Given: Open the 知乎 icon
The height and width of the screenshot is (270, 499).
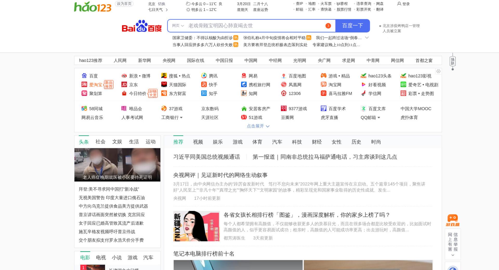Looking at the screenshot, I should 204,93.
